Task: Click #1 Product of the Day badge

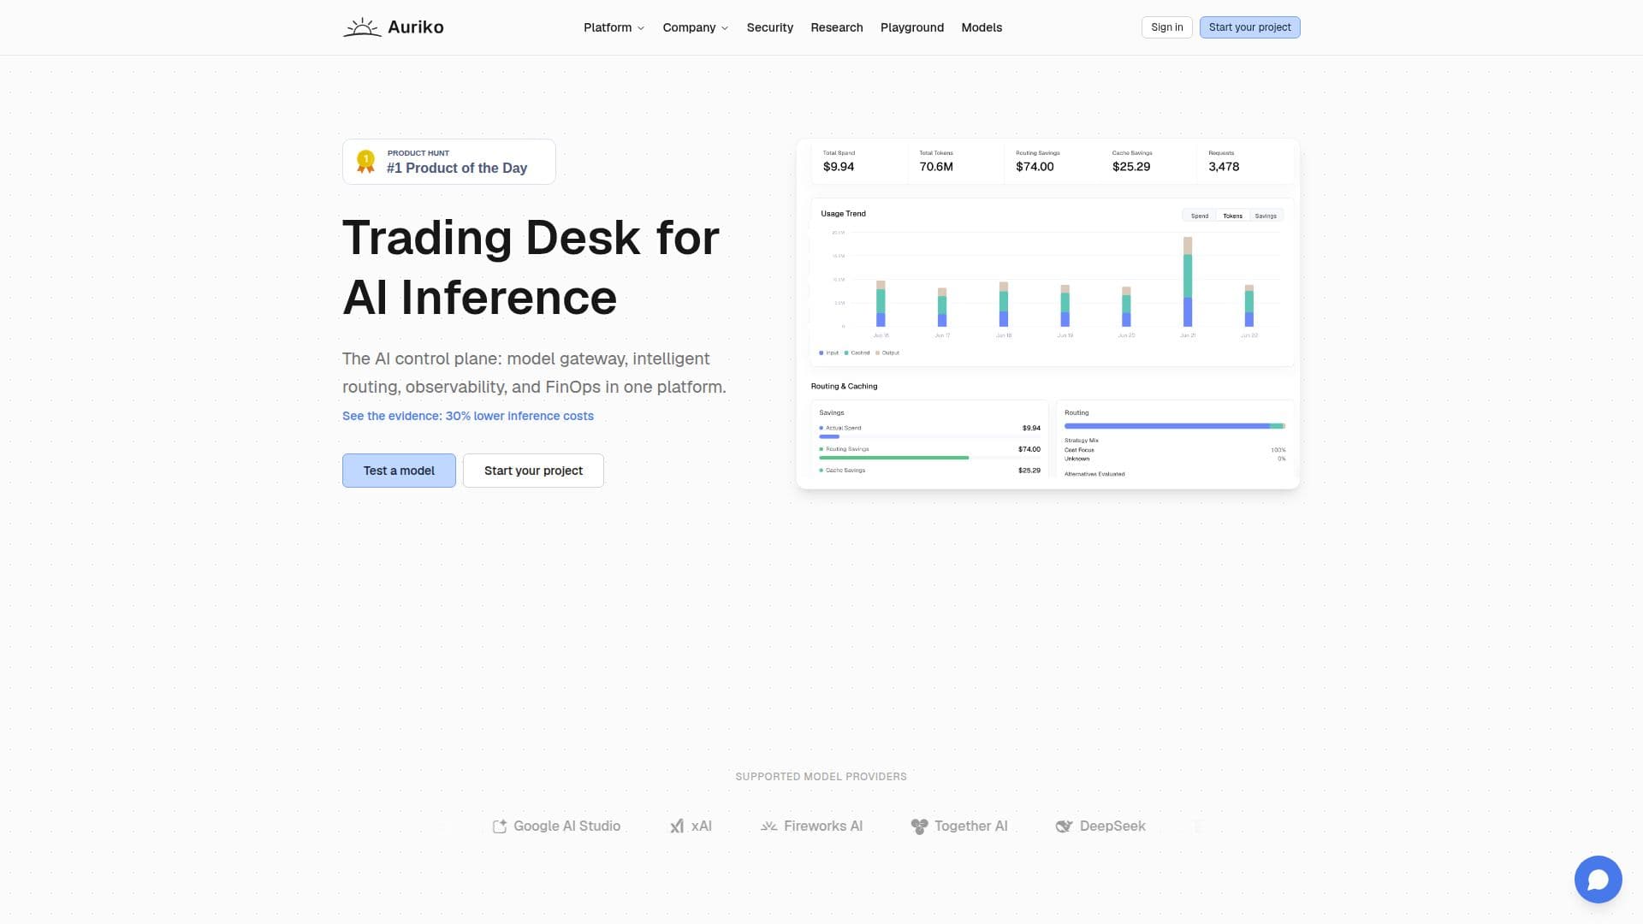Action: (x=449, y=162)
